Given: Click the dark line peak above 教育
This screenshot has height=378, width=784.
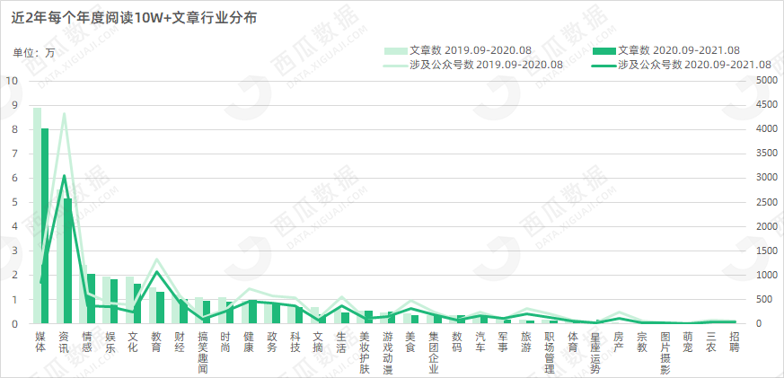Looking at the screenshot, I should click(x=156, y=271).
